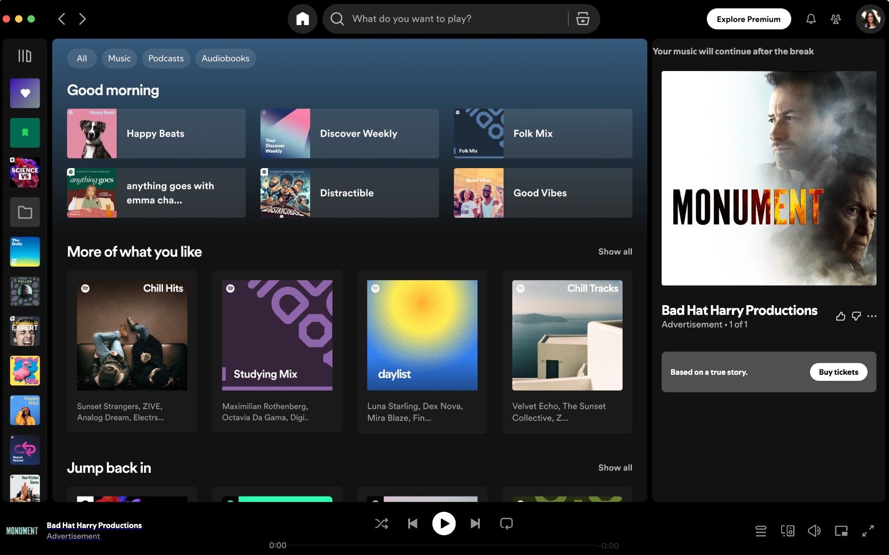The image size is (889, 555).
Task: Dislike the advertisement with thumbs down
Action: 856,316
